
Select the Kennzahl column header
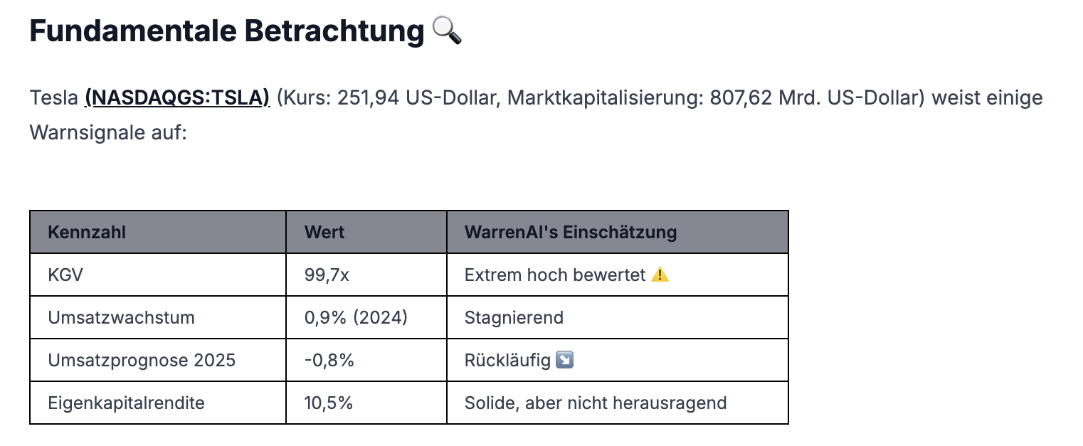(158, 232)
